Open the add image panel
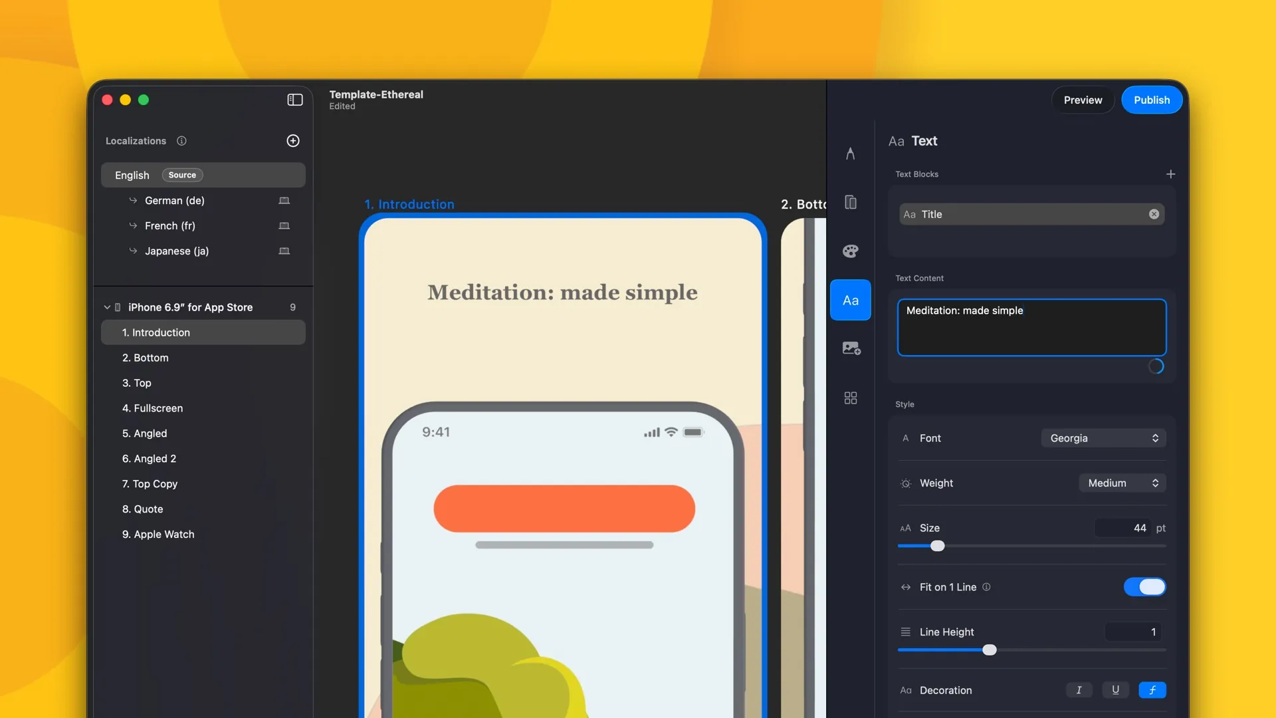Screen dimensions: 1276x718 [851, 348]
